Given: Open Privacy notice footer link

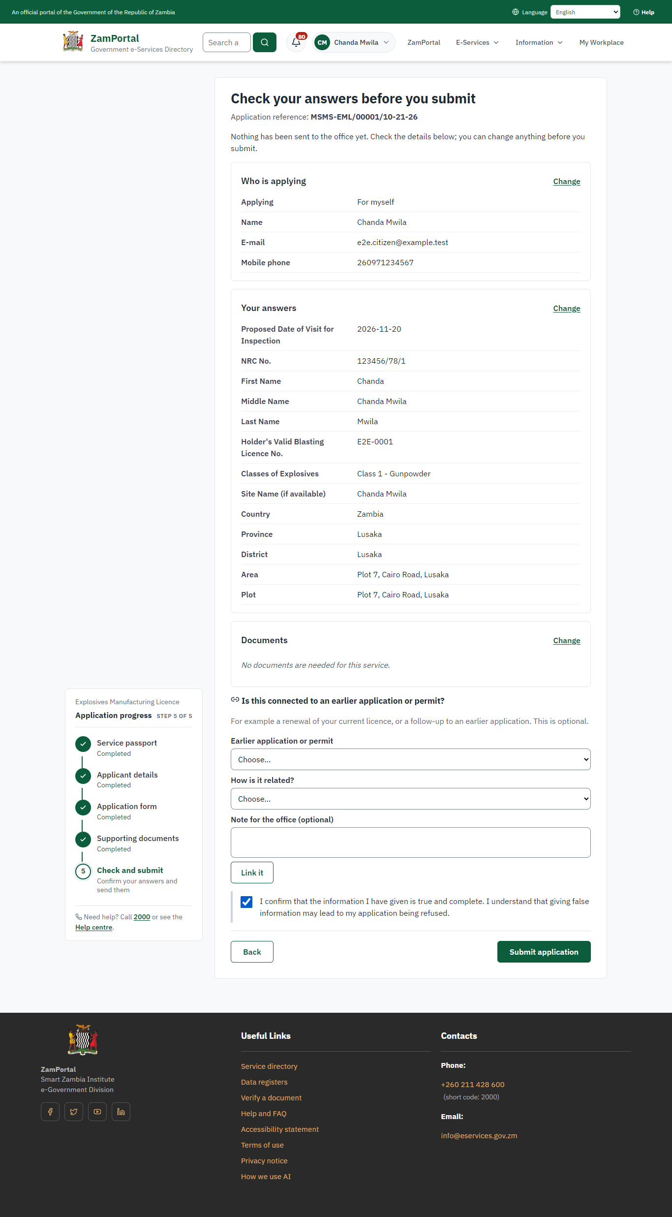Looking at the screenshot, I should point(264,1161).
